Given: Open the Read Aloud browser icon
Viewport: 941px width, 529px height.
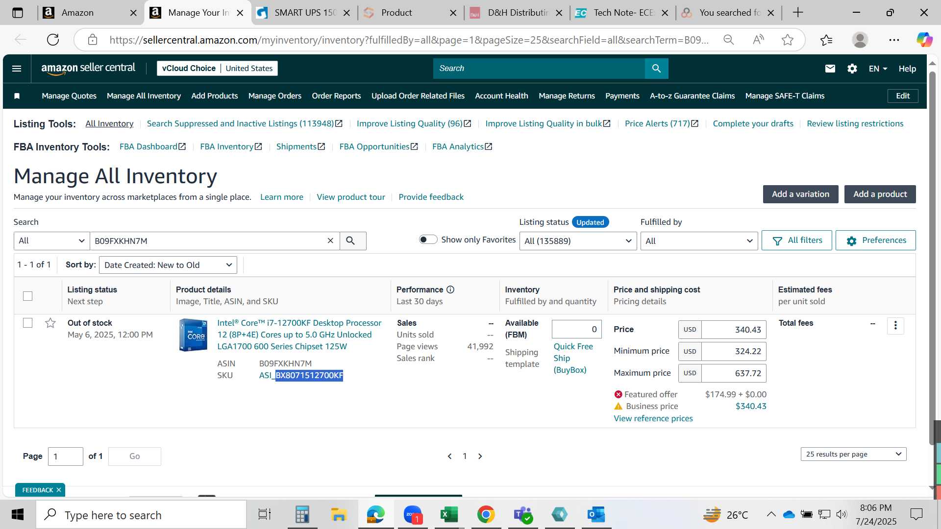Looking at the screenshot, I should point(758,40).
